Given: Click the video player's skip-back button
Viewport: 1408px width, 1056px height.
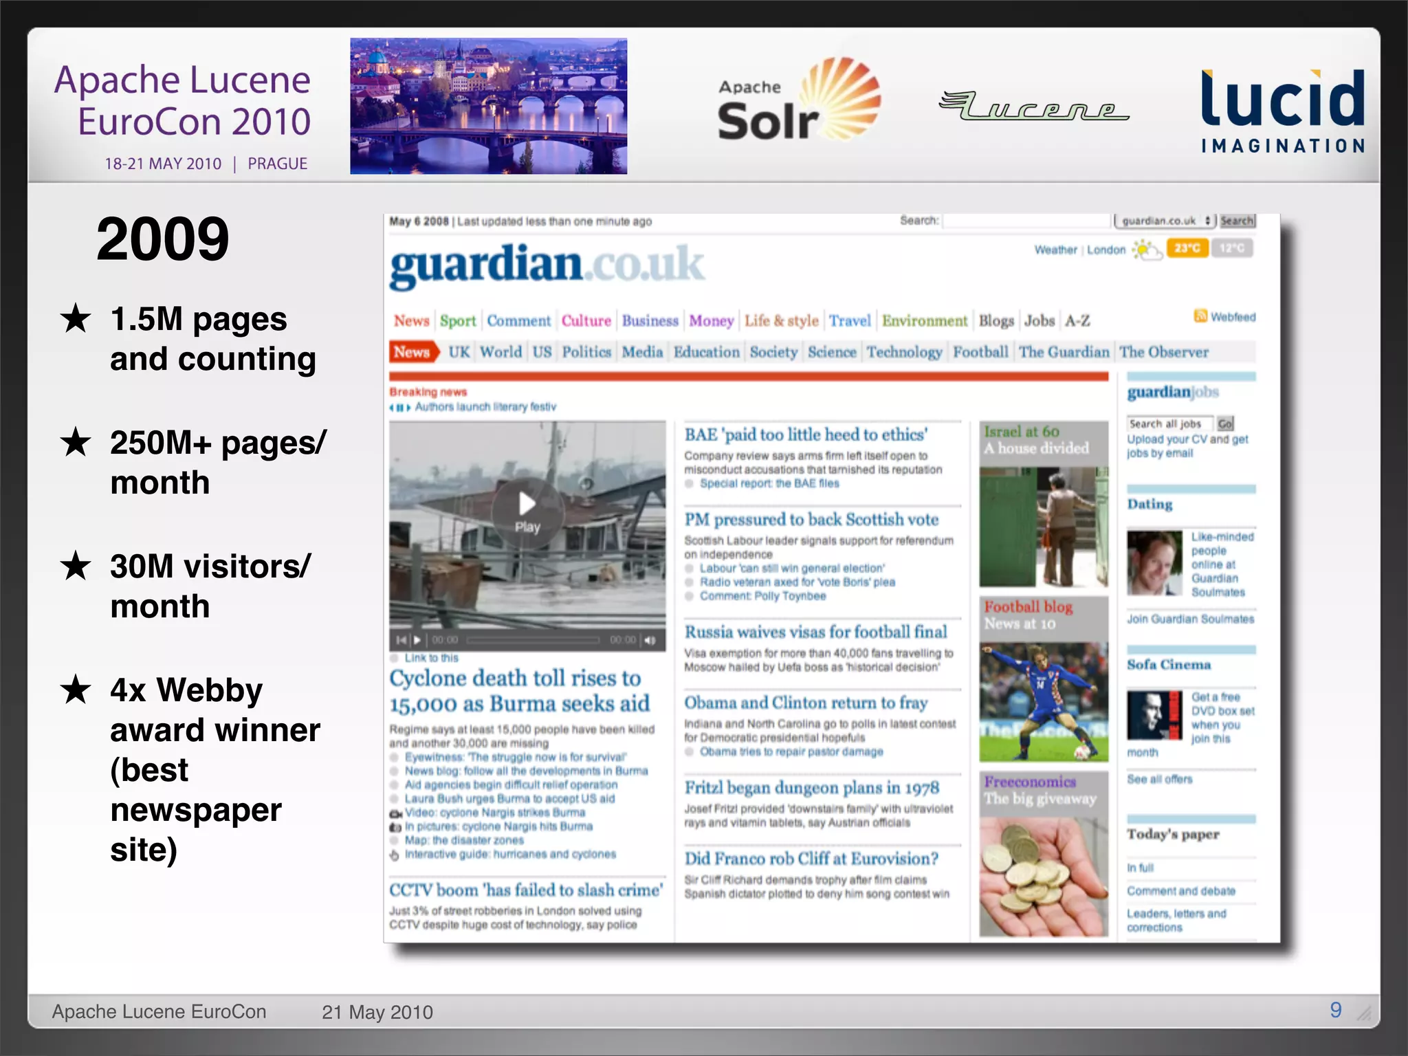Looking at the screenshot, I should 401,641.
